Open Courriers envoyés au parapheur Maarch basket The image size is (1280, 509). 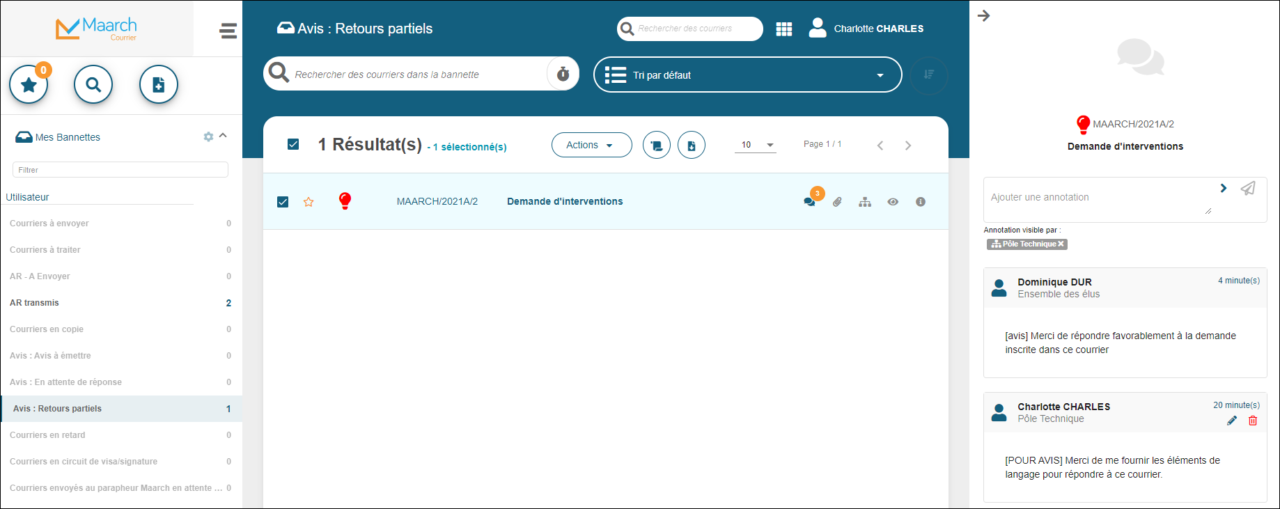(121, 488)
